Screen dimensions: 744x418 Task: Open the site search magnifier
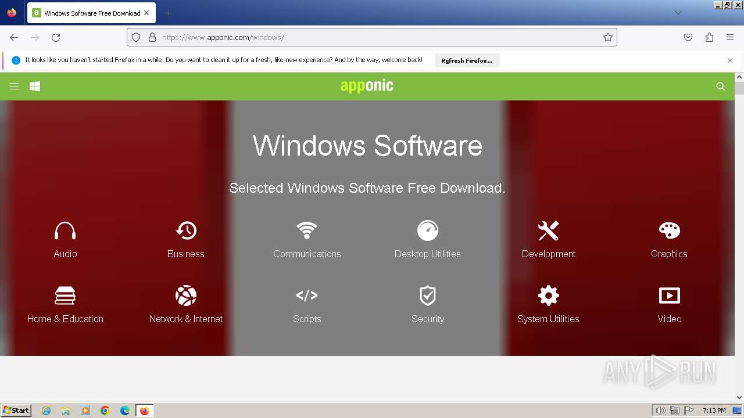coord(720,87)
